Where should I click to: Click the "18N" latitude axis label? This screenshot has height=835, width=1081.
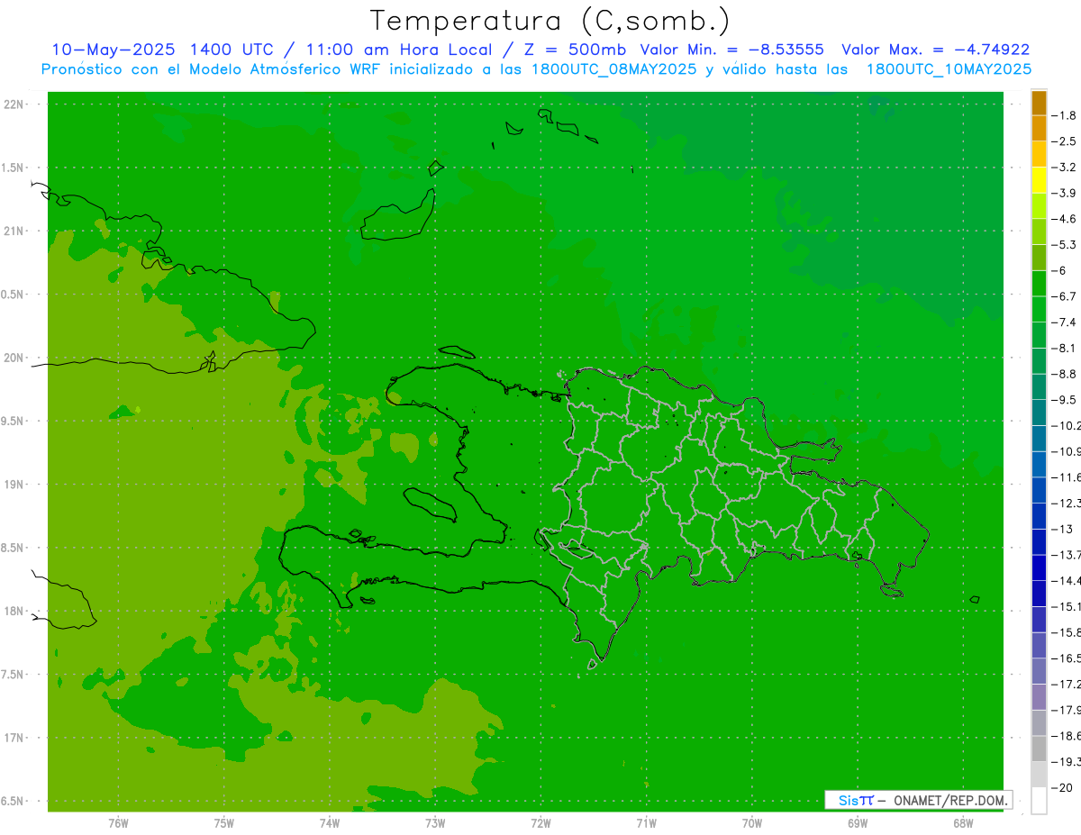click(x=14, y=611)
